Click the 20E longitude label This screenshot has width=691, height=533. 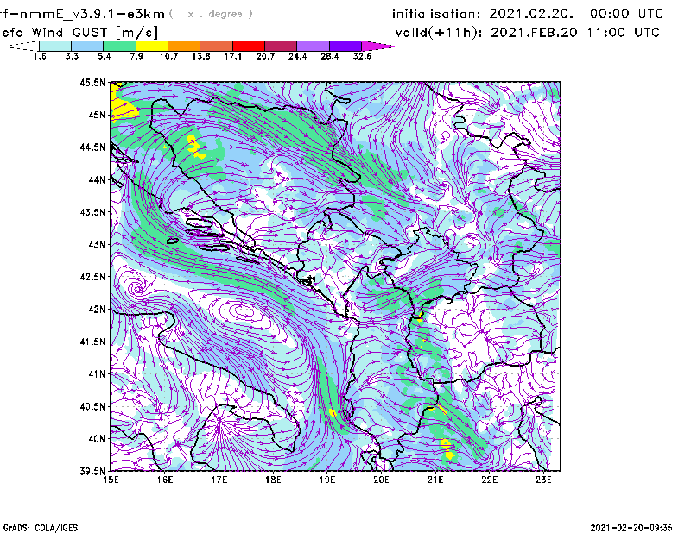pyautogui.click(x=381, y=480)
